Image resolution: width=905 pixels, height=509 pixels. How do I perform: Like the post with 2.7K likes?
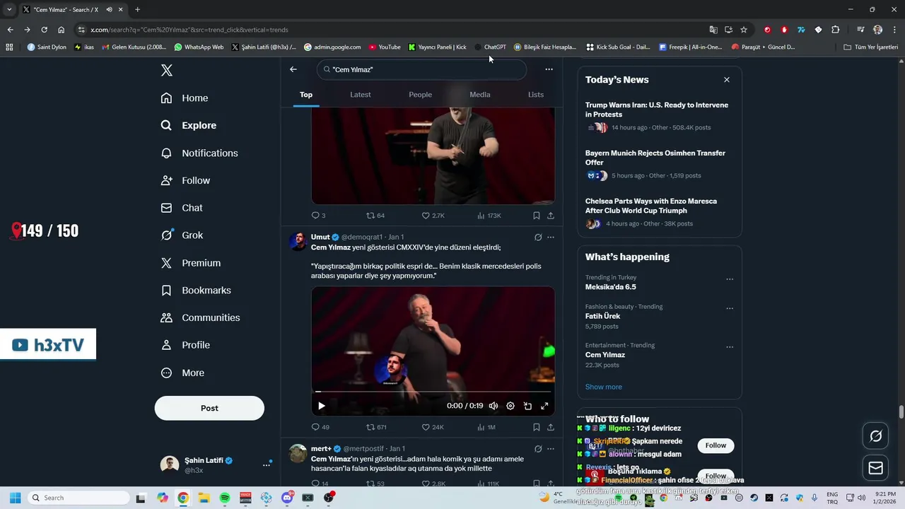tap(433, 216)
